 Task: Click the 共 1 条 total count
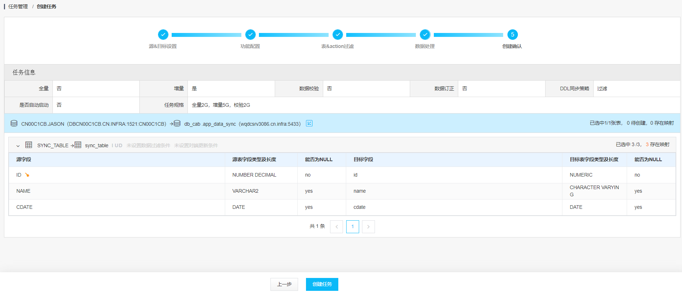pyautogui.click(x=317, y=226)
